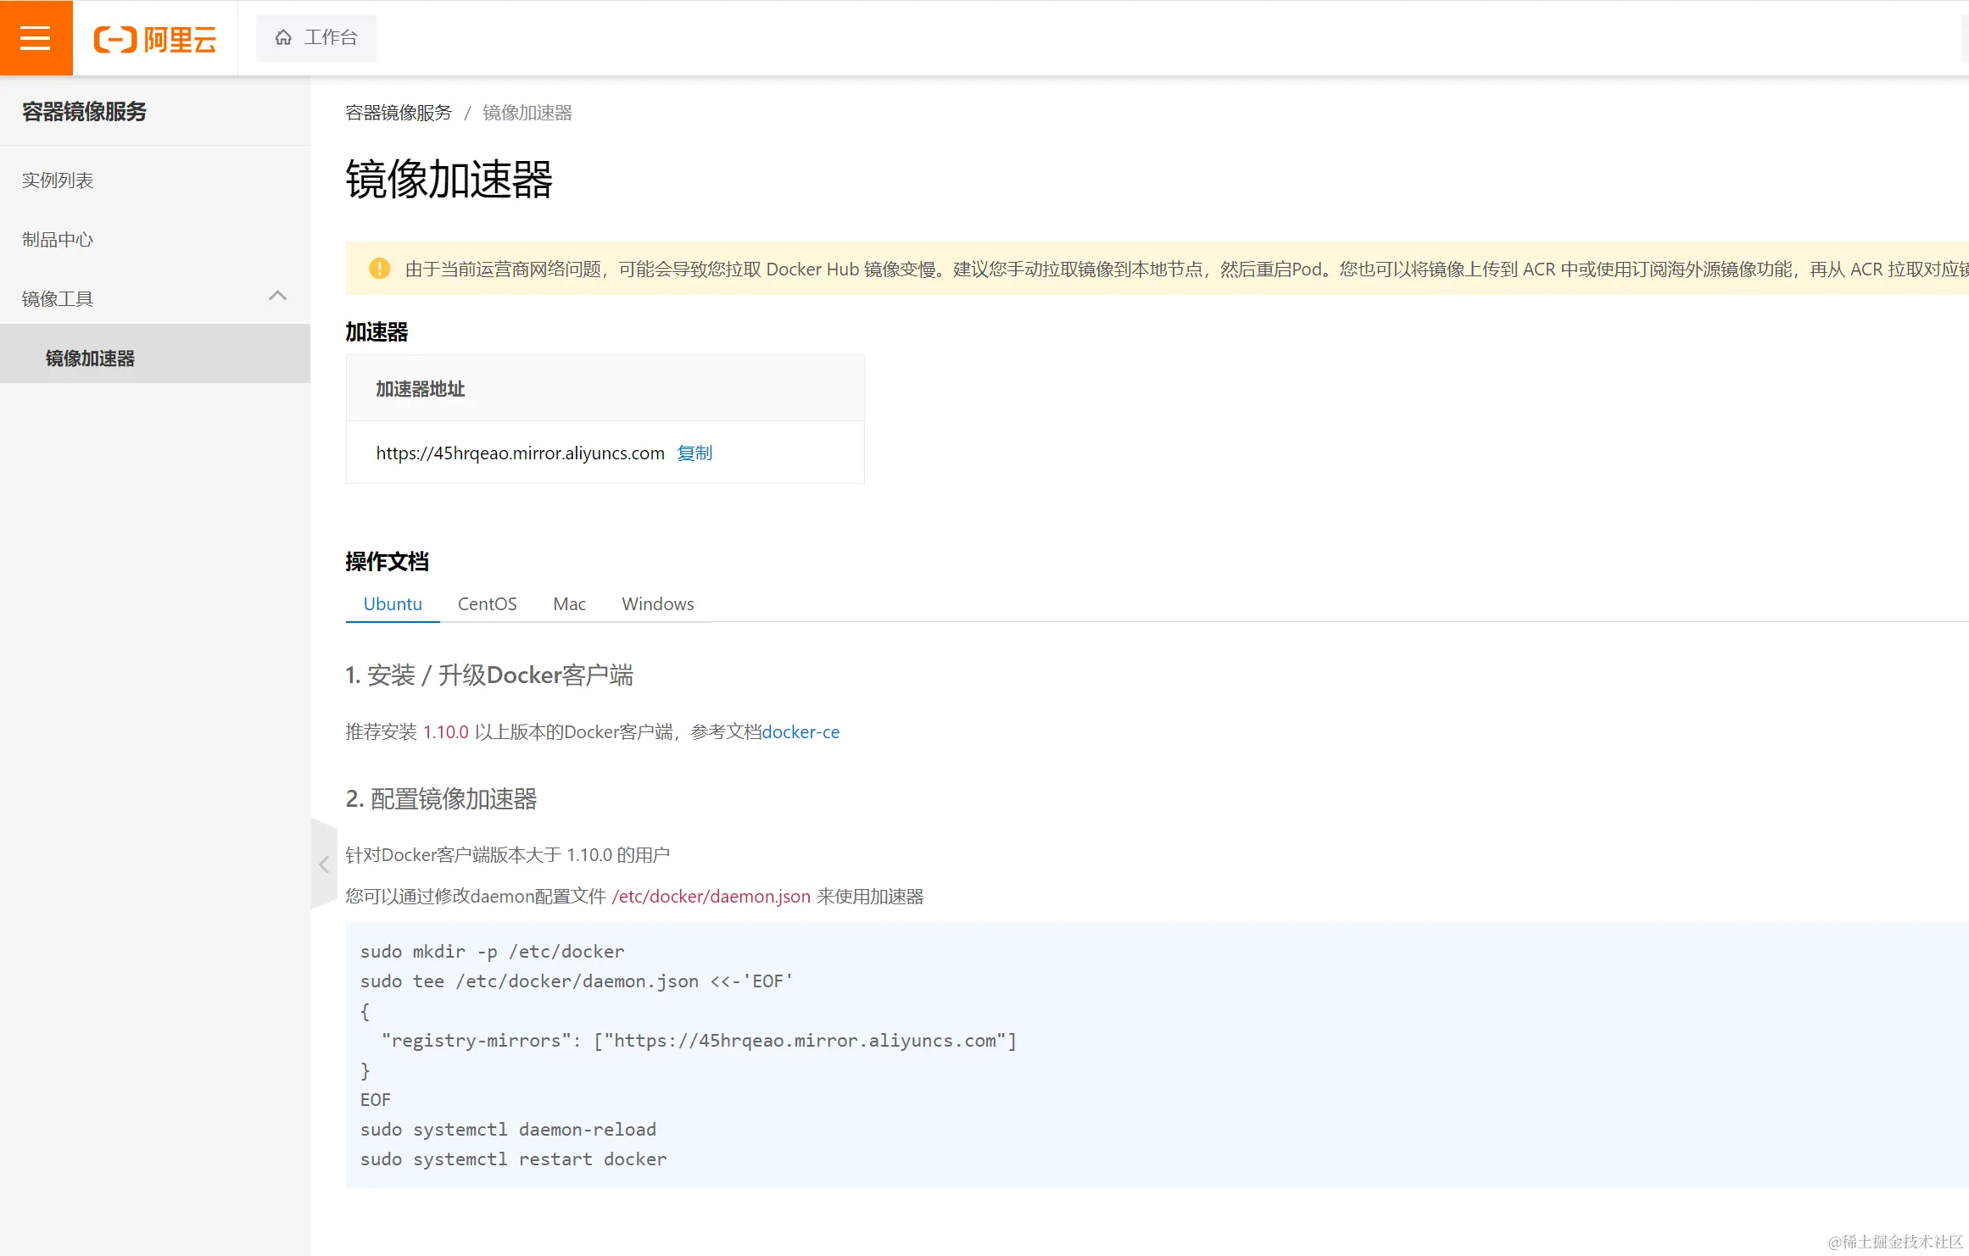Click the 1.10.0 version text in red
Image resolution: width=1969 pixels, height=1256 pixels.
(446, 732)
